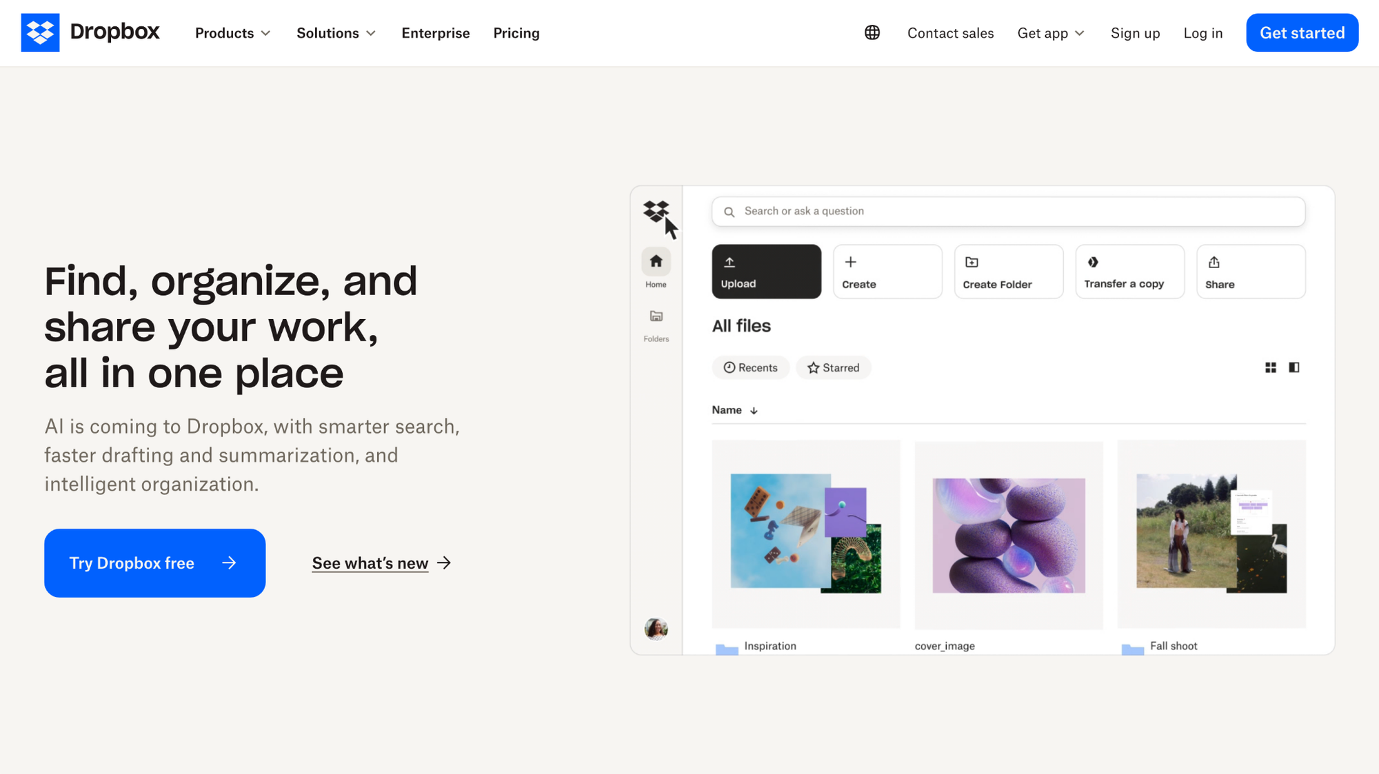Click the Create Folder tile
This screenshot has width=1379, height=774.
click(1009, 272)
